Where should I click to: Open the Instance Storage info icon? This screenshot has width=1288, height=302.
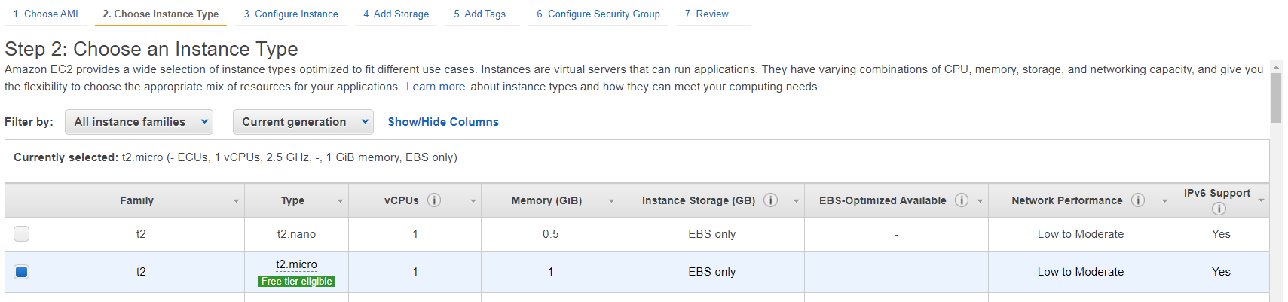pyautogui.click(x=770, y=200)
